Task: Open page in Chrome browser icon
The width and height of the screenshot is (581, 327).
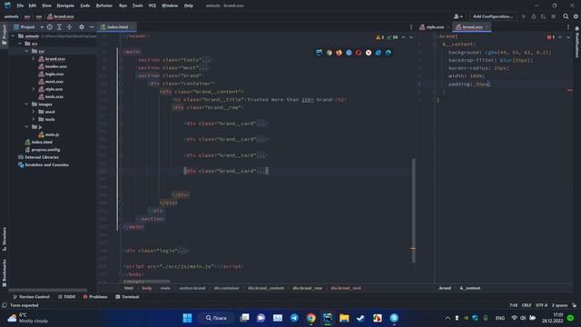Action: [x=329, y=53]
